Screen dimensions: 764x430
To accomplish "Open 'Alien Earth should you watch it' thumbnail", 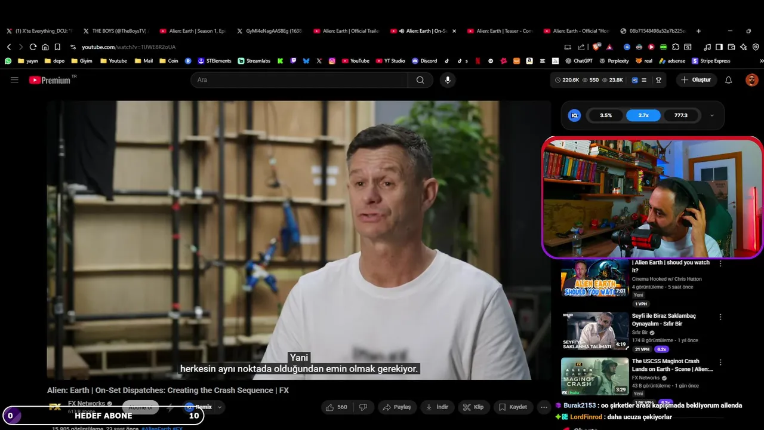I will (x=594, y=279).
